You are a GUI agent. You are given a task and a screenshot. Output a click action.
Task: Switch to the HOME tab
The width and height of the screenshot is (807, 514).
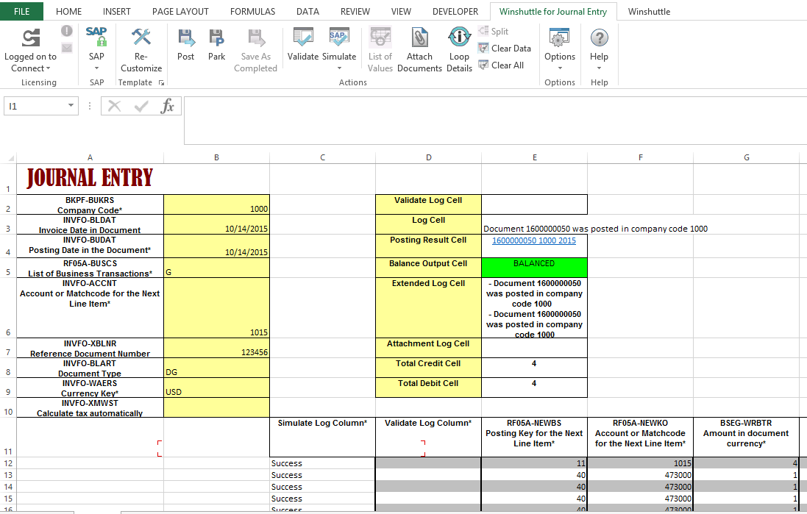(68, 11)
